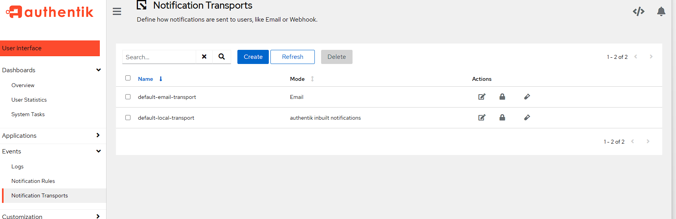Open Notification Rules in sidebar

coord(33,181)
